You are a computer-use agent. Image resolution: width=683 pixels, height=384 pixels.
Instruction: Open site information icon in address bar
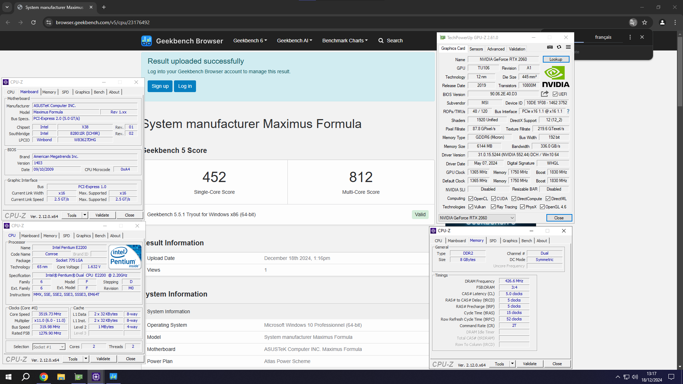point(49,22)
